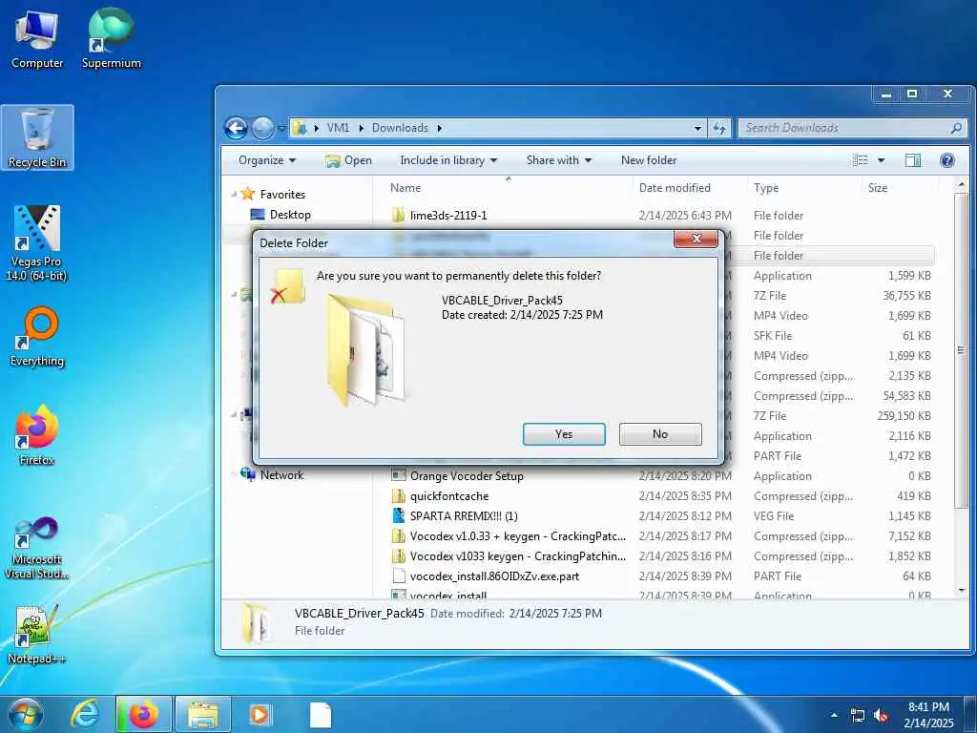
Task: Change the view with the views icon
Action: click(861, 160)
